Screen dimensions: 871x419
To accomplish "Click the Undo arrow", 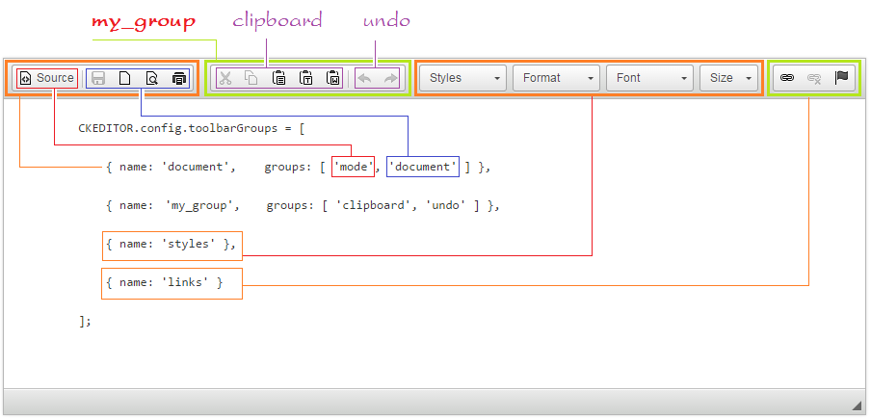I will point(364,78).
